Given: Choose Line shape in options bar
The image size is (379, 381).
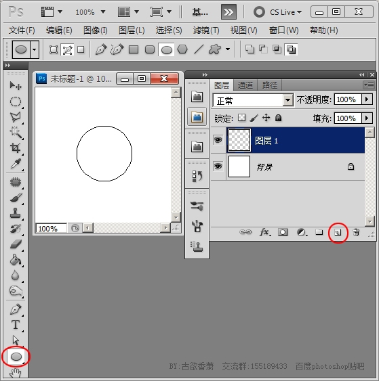Looking at the screenshot, I should click(199, 49).
